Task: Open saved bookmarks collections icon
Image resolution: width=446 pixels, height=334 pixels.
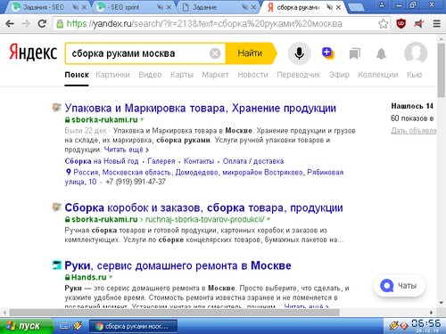Action: click(354, 53)
